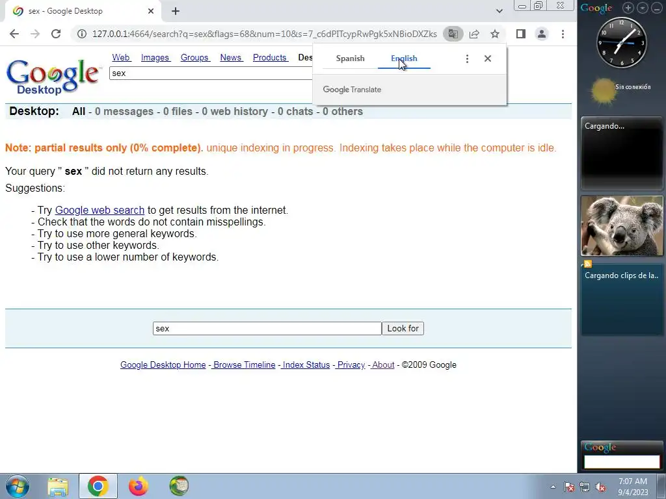Image resolution: width=666 pixels, height=499 pixels.
Task: Select the 'All' desktop results filter
Action: click(79, 112)
